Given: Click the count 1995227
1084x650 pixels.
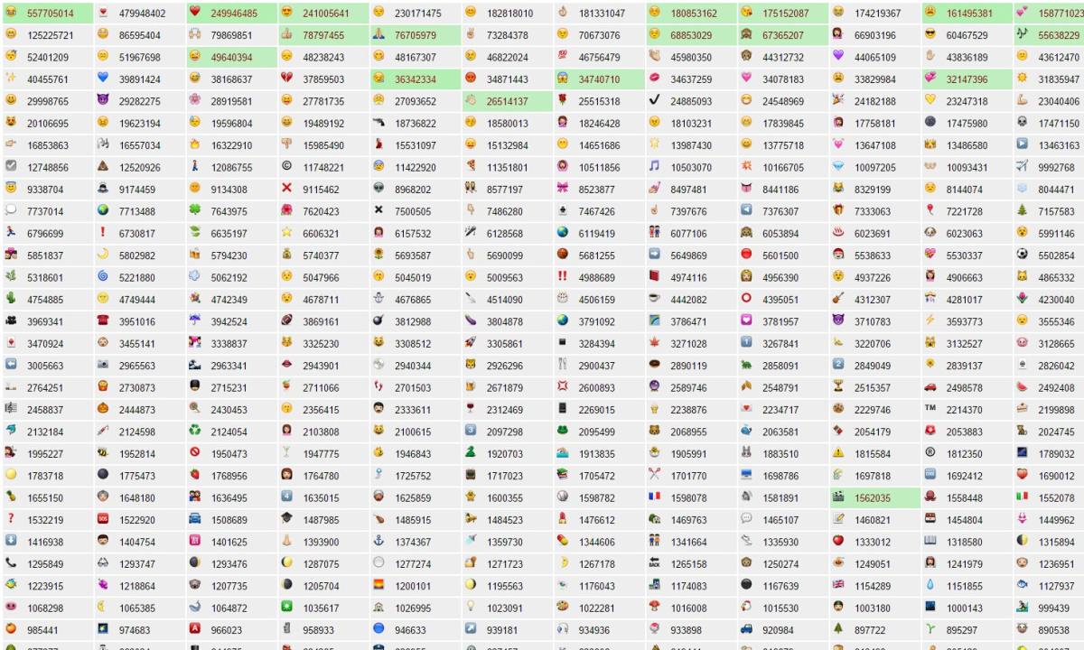Looking at the screenshot, I should point(45,454).
